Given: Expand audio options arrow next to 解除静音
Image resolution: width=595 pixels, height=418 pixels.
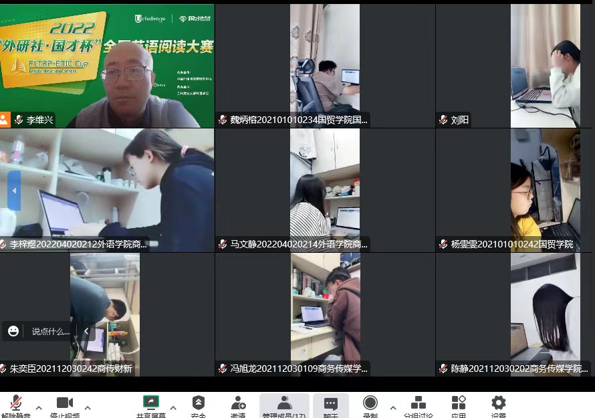Looking at the screenshot, I should (39, 408).
